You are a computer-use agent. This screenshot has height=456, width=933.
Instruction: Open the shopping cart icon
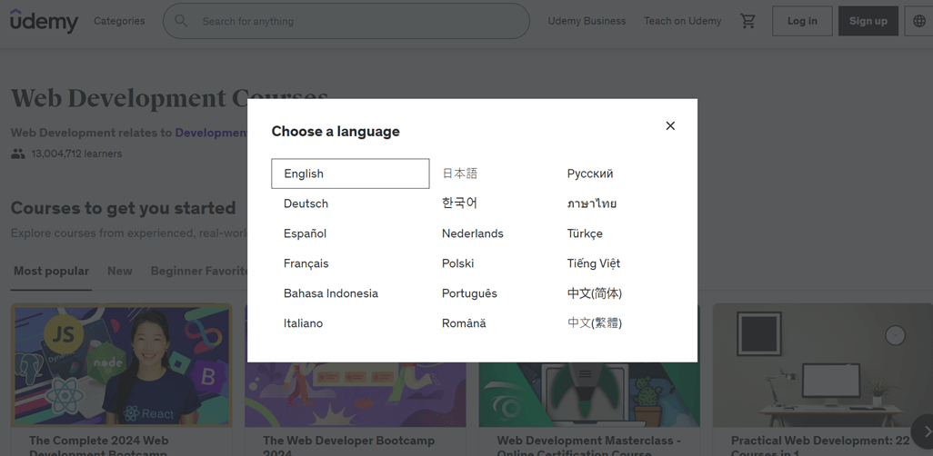coord(748,21)
